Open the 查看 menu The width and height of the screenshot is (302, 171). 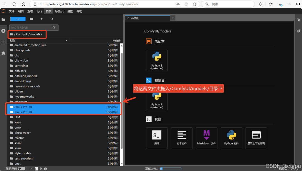[x=30, y=11]
